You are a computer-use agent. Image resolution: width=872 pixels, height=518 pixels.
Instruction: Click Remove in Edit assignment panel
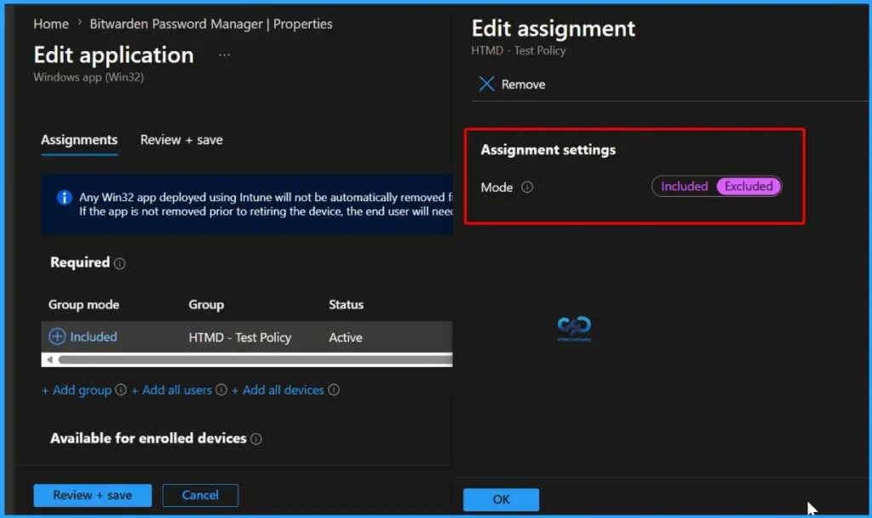[523, 84]
